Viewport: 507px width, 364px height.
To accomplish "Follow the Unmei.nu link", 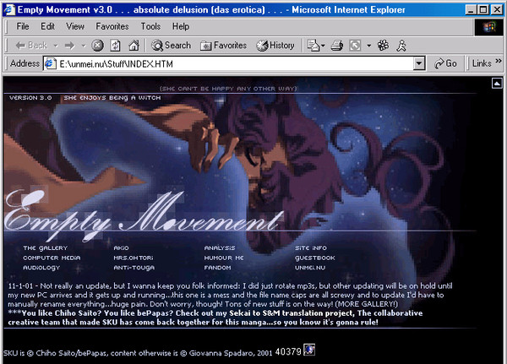I will pos(310,268).
